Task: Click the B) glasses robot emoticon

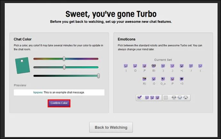Action: tap(154, 66)
